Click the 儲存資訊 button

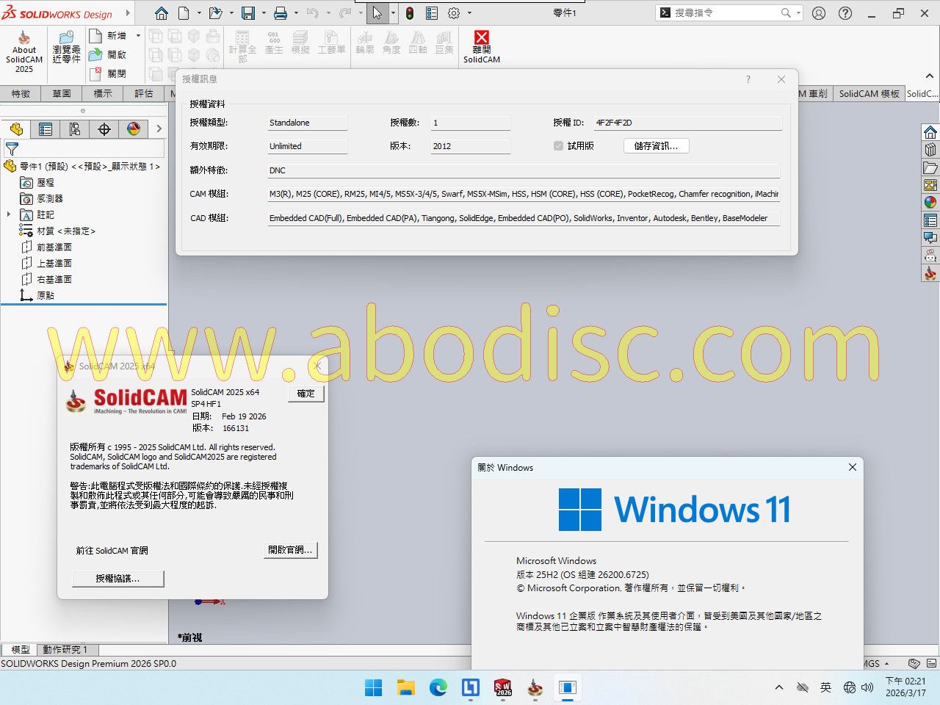pos(656,146)
